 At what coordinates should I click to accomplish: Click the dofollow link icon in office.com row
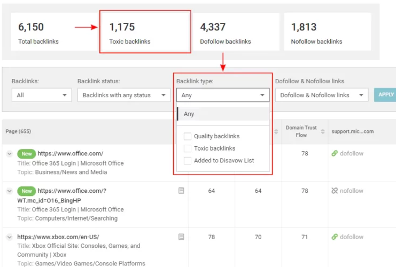click(335, 154)
